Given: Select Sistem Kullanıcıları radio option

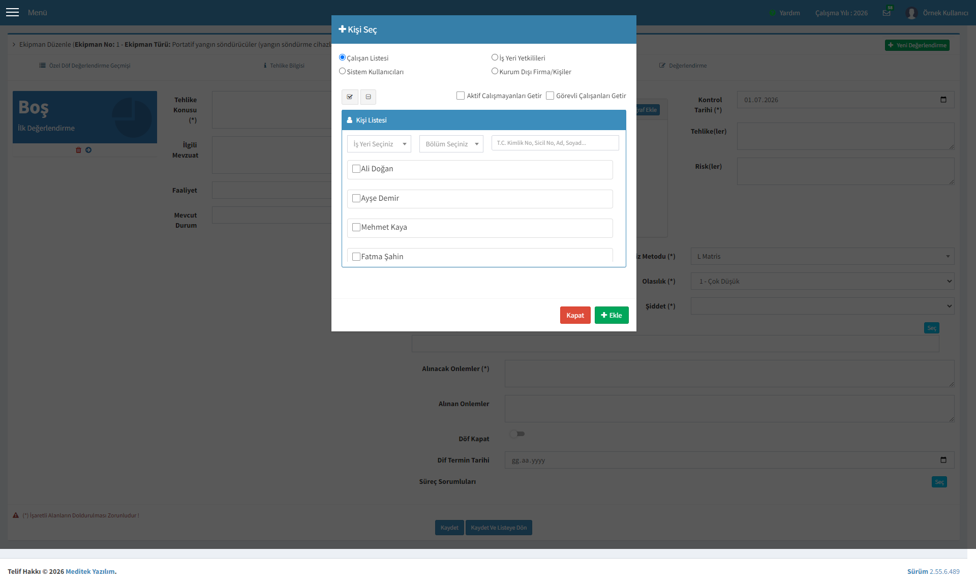Looking at the screenshot, I should pos(342,71).
